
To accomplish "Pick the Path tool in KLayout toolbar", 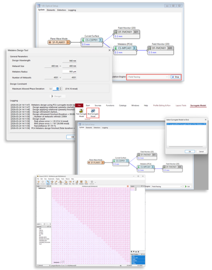I will (77, 182).
